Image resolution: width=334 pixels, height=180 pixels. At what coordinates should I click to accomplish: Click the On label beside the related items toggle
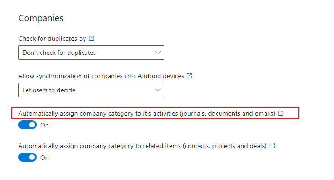44,158
